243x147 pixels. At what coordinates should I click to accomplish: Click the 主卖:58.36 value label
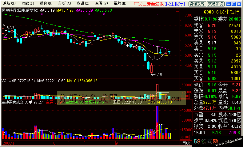74,102
